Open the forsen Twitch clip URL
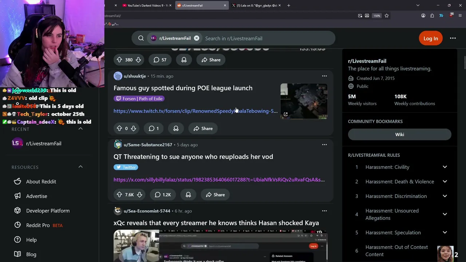Image resolution: width=466 pixels, height=262 pixels. pyautogui.click(x=196, y=111)
